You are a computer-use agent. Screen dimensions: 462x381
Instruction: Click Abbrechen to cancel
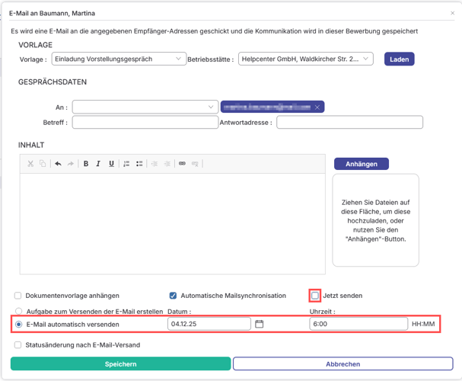click(343, 364)
